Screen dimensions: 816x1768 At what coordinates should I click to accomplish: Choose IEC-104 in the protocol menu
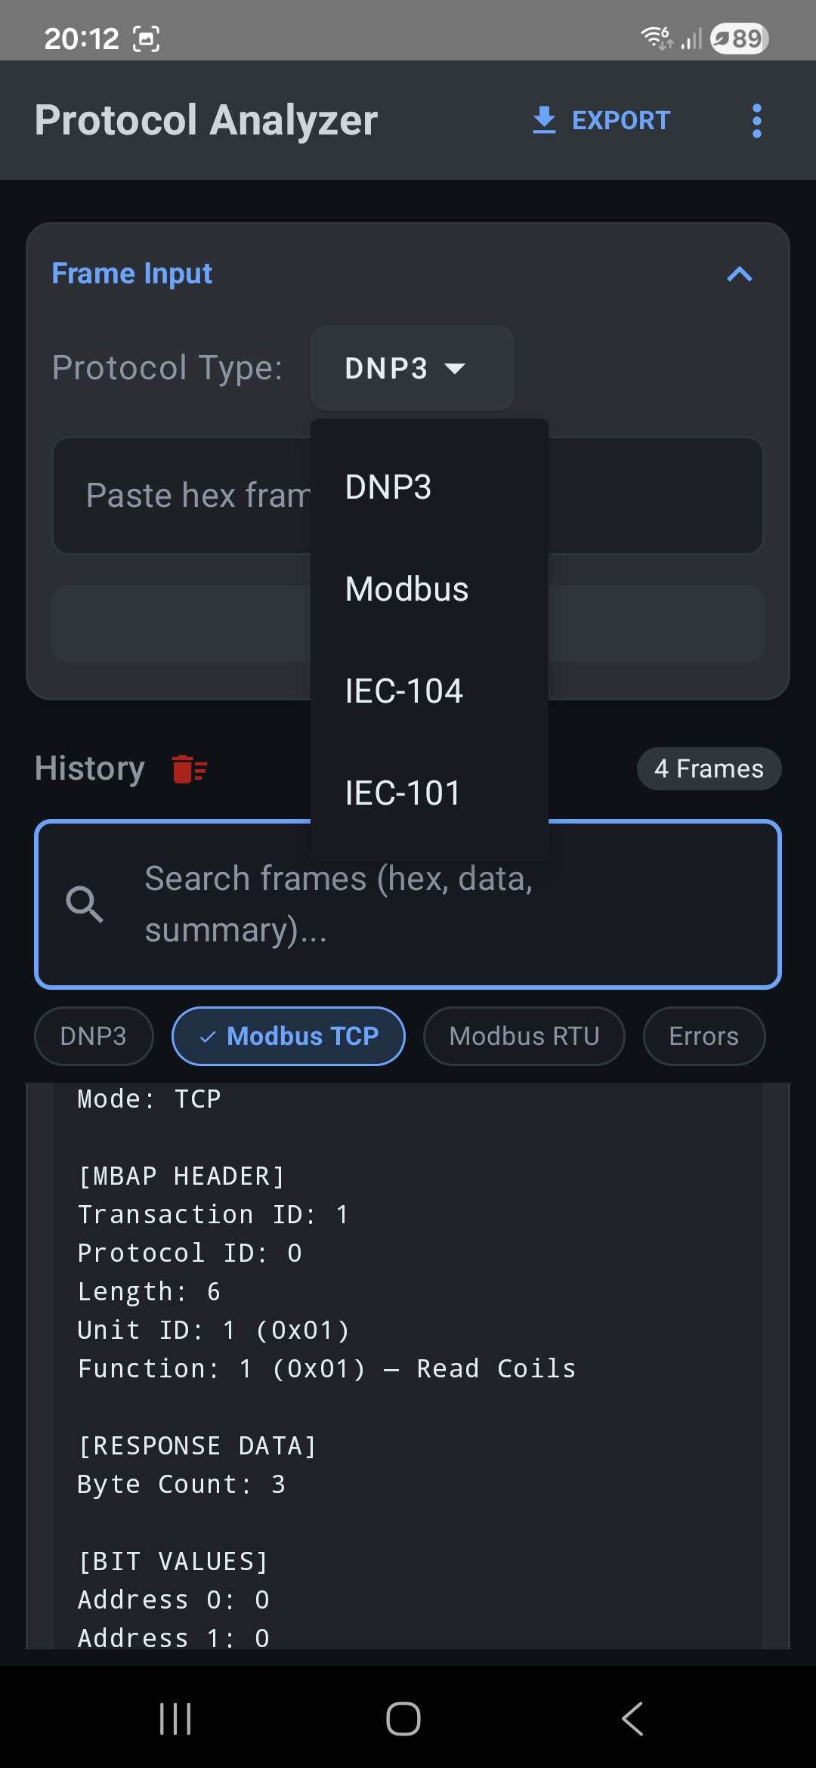point(404,690)
